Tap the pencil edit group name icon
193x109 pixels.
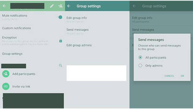[52, 6]
